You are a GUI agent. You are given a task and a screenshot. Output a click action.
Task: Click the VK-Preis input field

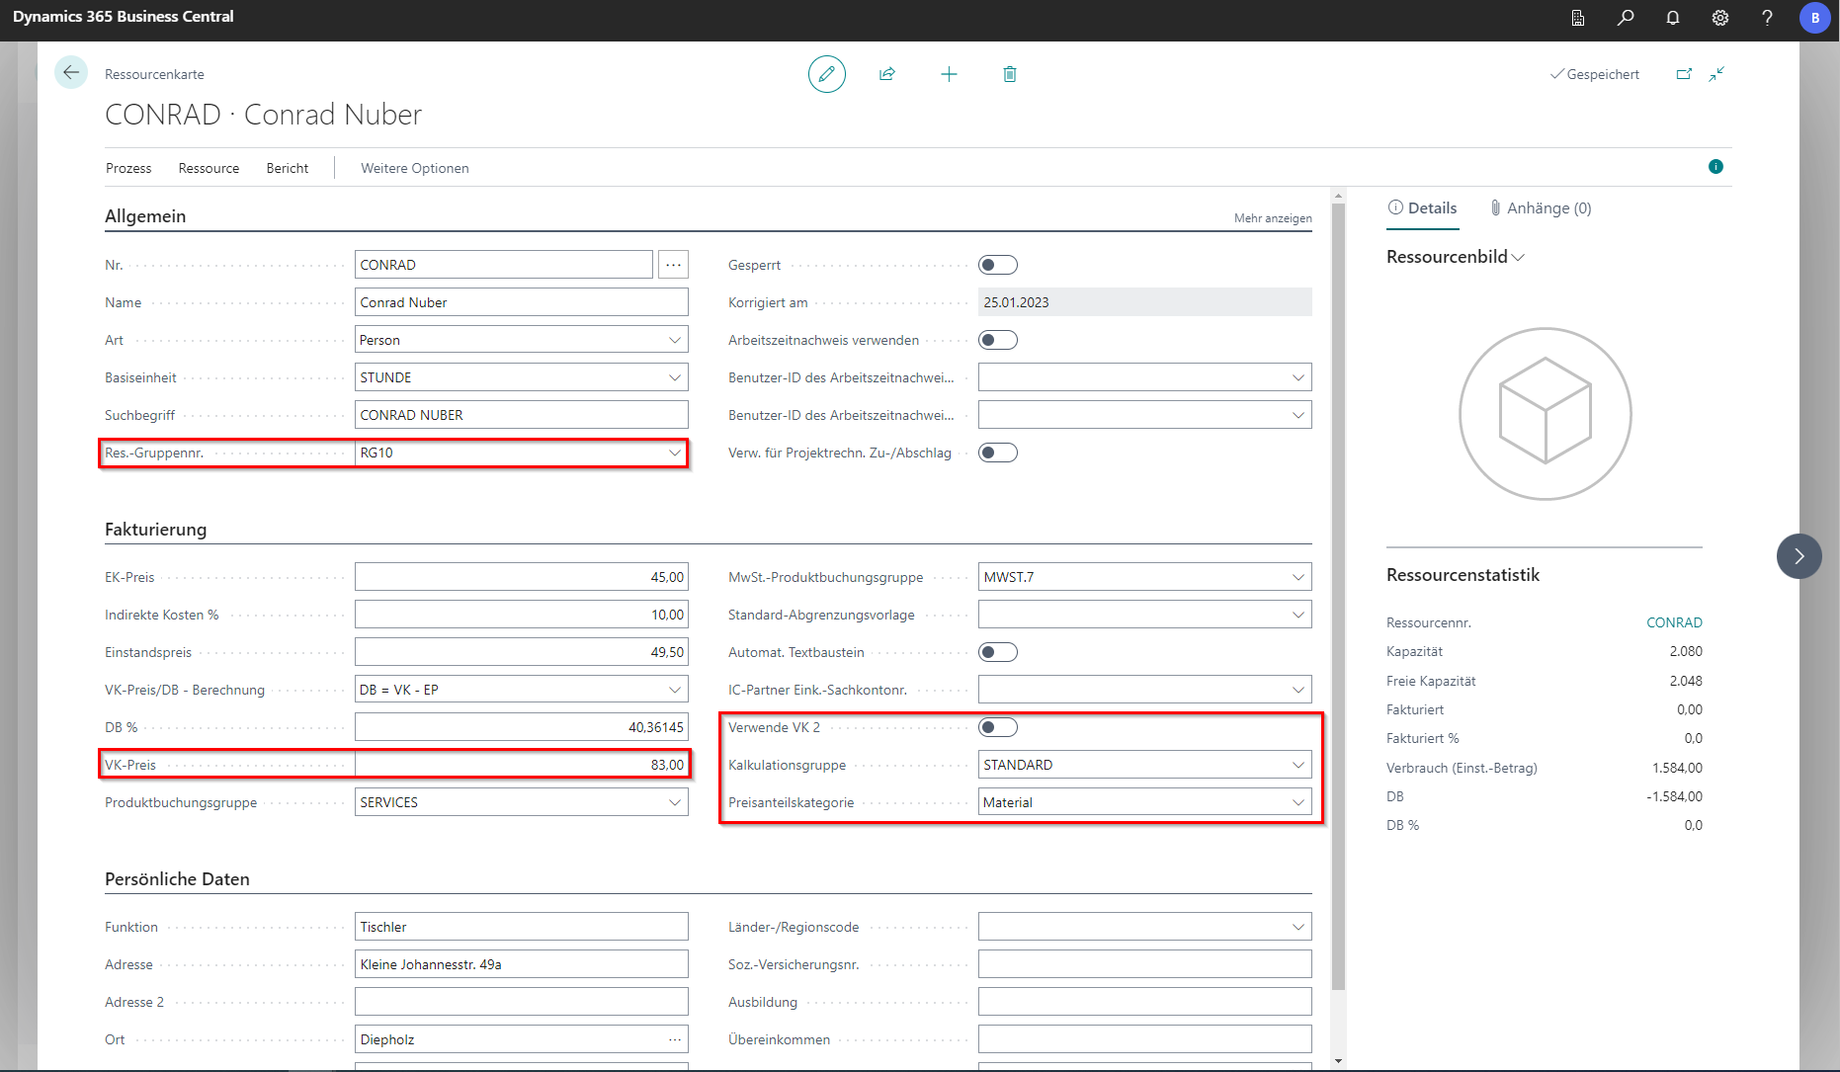point(521,765)
